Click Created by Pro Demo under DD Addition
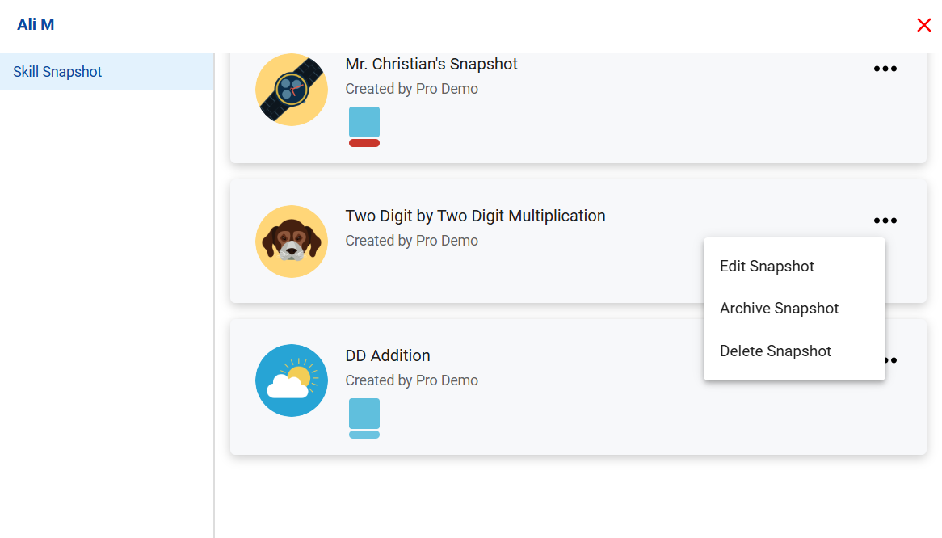This screenshot has width=942, height=538. [411, 380]
